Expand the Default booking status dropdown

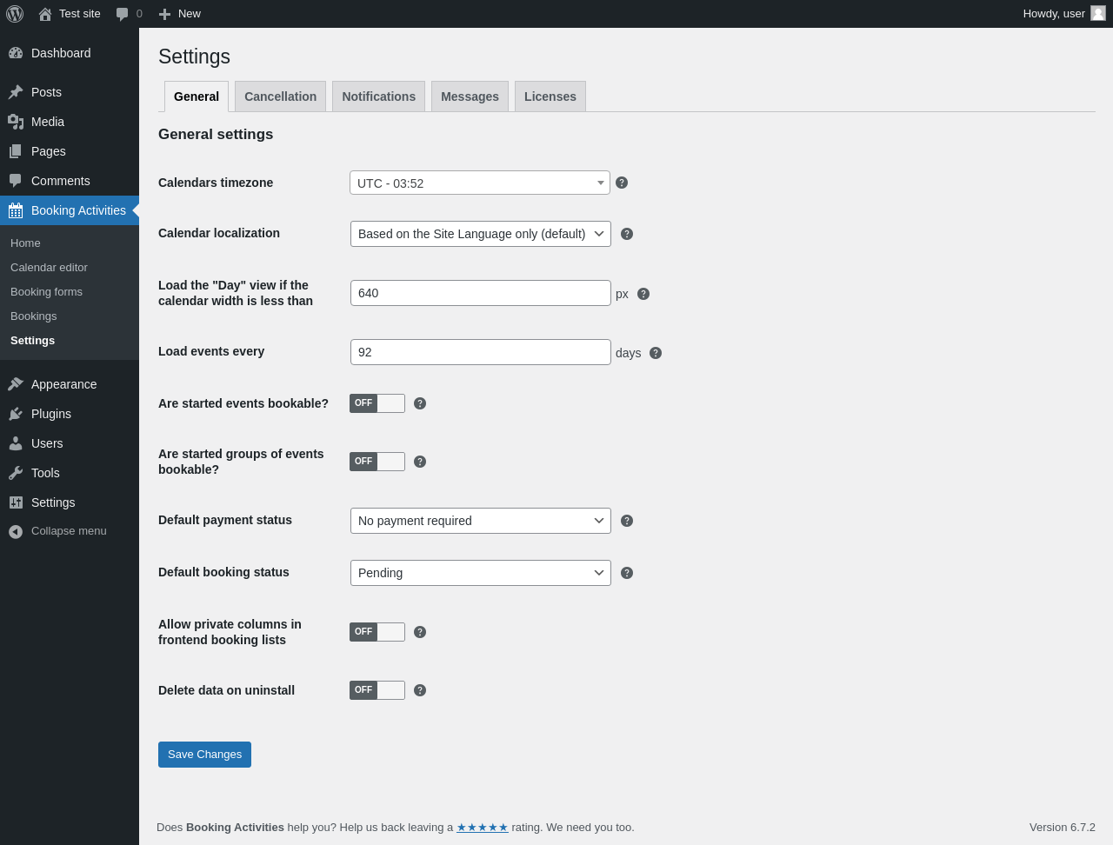[x=481, y=573]
